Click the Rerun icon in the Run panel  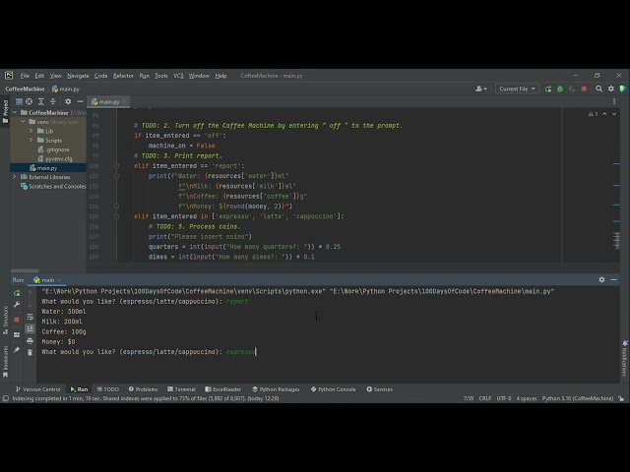(17, 293)
